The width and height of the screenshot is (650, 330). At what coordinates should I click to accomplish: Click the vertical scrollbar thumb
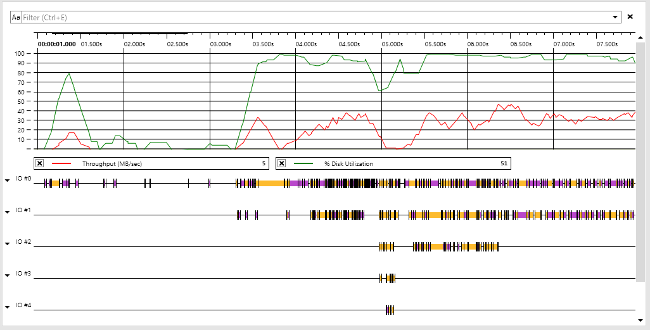(x=640, y=161)
